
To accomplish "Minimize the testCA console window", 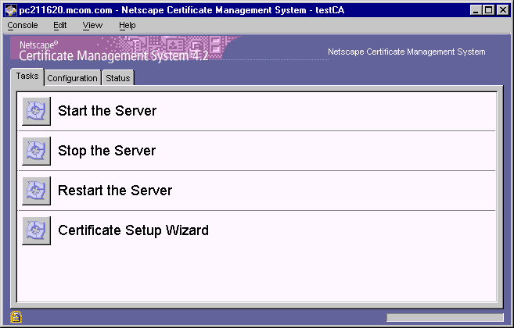I will 476,10.
